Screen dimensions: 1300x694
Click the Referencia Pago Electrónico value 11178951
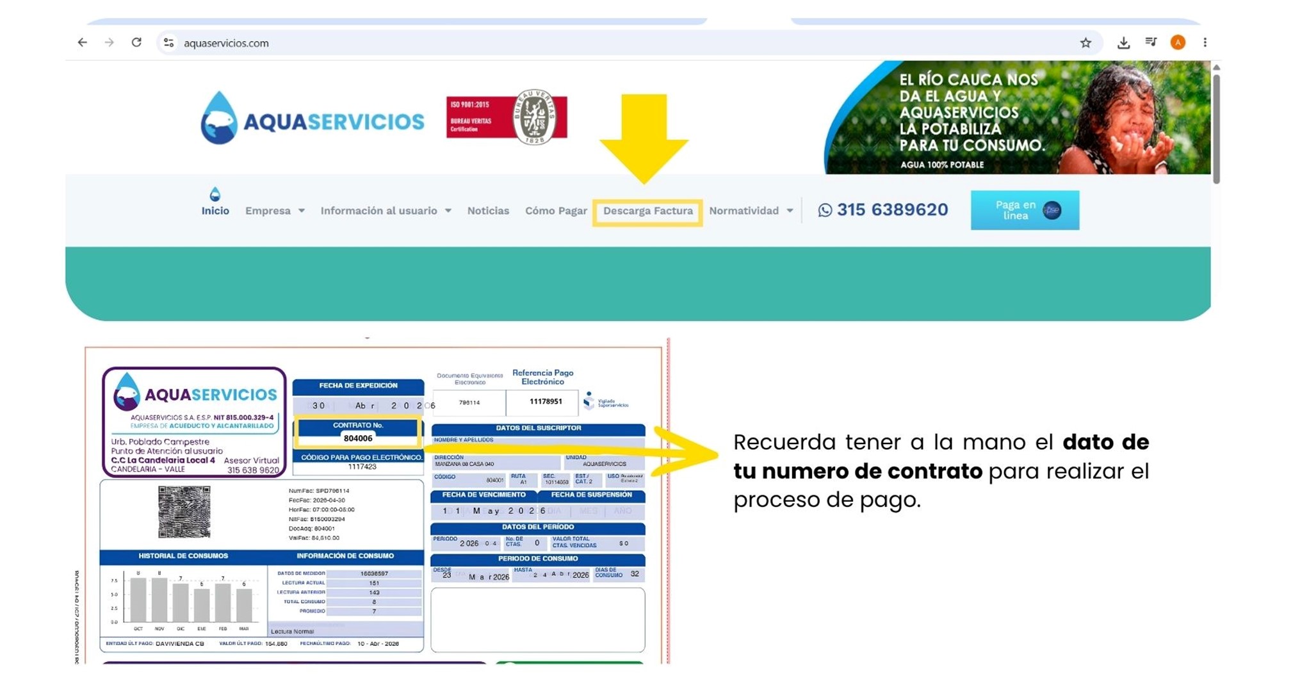(546, 402)
